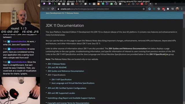Open Submitting a Bug Report link
This screenshot has width=185, height=104.
pos(71,98)
